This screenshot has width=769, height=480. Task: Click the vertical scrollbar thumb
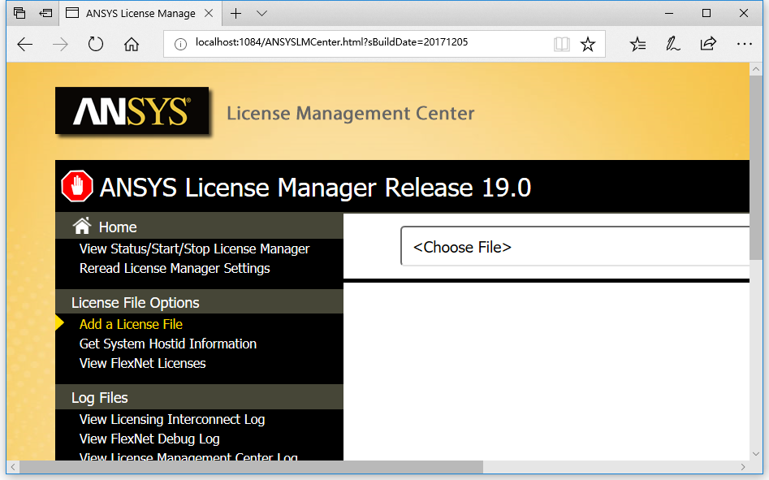tap(755, 168)
